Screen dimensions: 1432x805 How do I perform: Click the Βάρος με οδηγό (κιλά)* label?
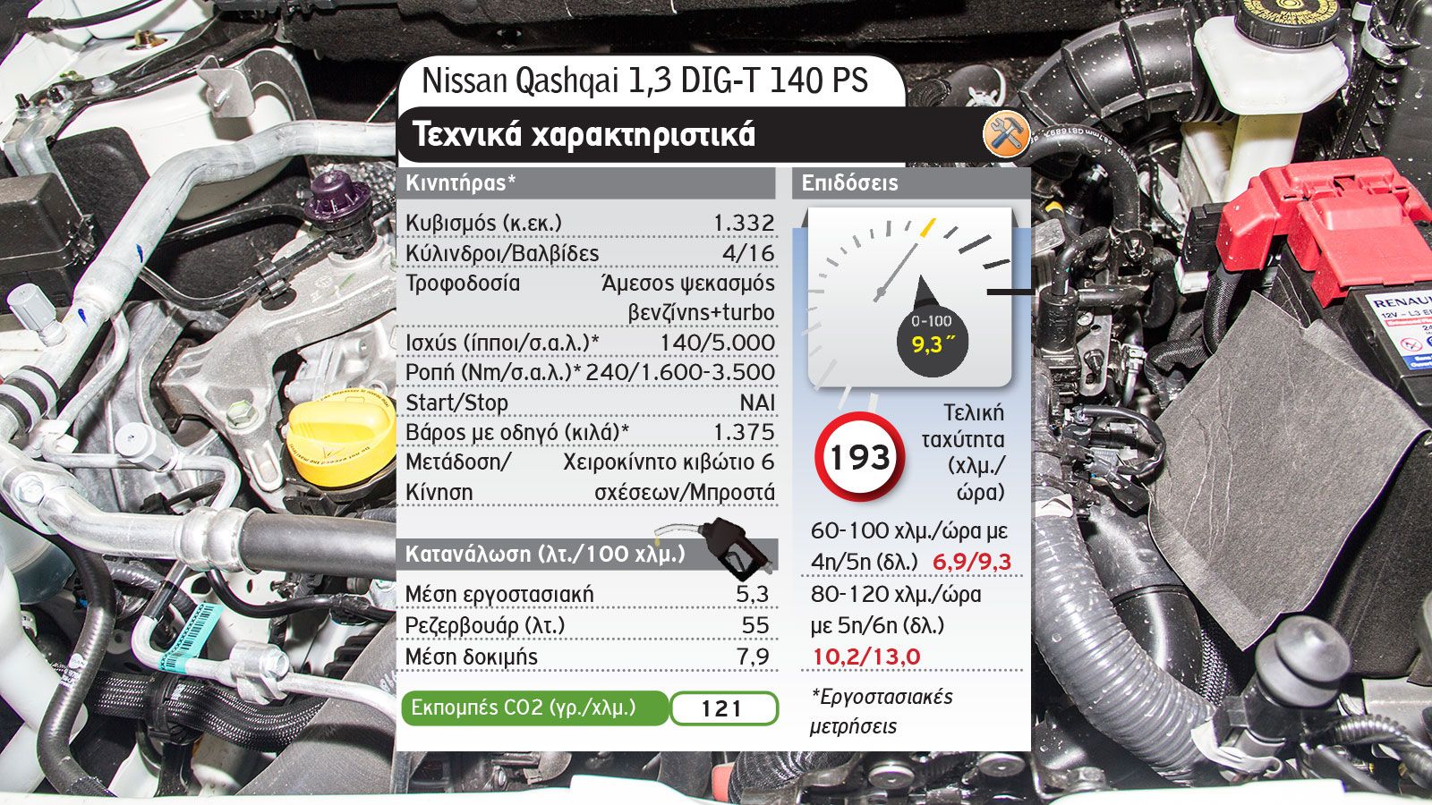pyautogui.click(x=517, y=432)
